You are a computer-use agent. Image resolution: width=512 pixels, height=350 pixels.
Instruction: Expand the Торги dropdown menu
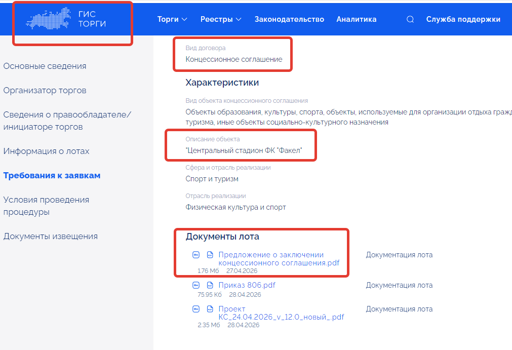click(x=172, y=19)
